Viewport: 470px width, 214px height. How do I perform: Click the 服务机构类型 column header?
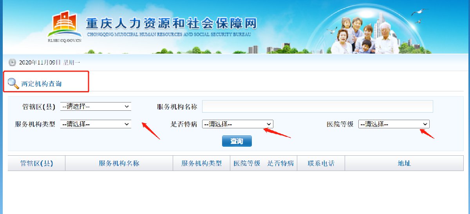pos(201,164)
